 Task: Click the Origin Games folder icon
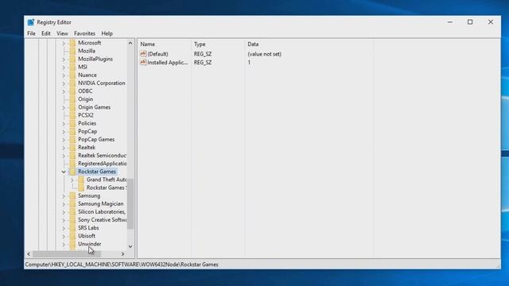(x=72, y=107)
